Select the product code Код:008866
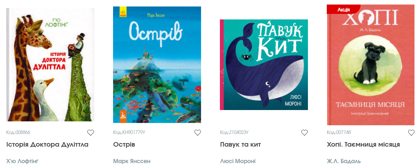The height and width of the screenshot is (167, 420). [18, 132]
